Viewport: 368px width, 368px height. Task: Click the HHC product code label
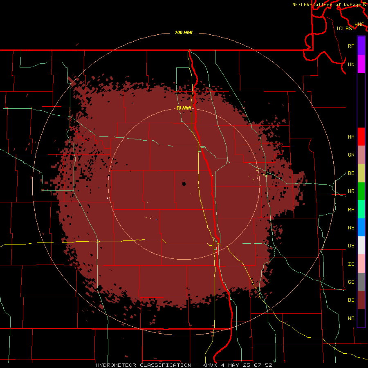[359, 25]
